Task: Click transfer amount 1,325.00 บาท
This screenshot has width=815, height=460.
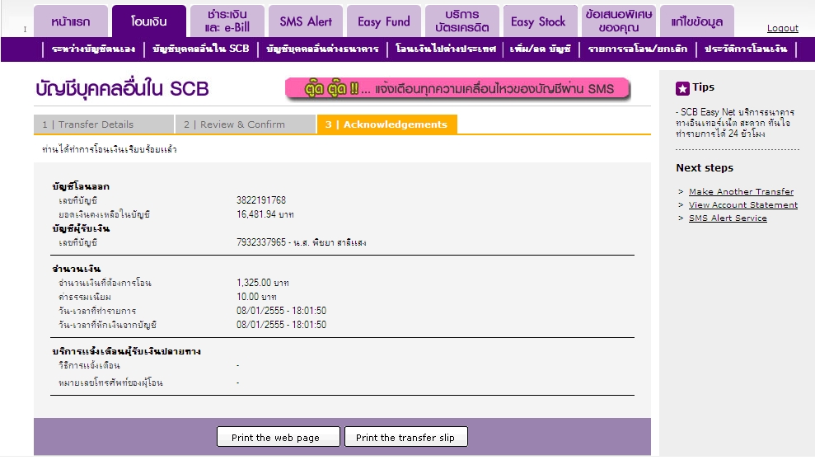Action: (263, 283)
